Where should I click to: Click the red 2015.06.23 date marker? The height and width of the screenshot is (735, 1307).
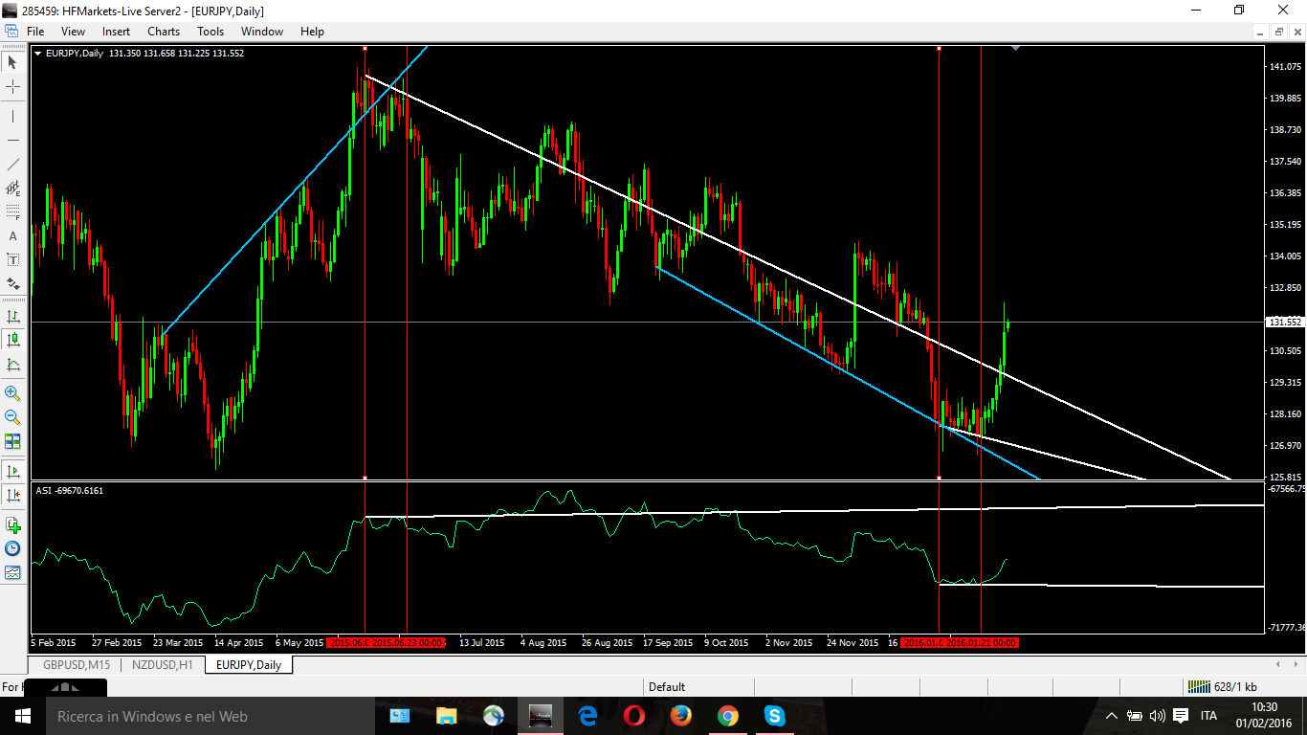point(408,642)
